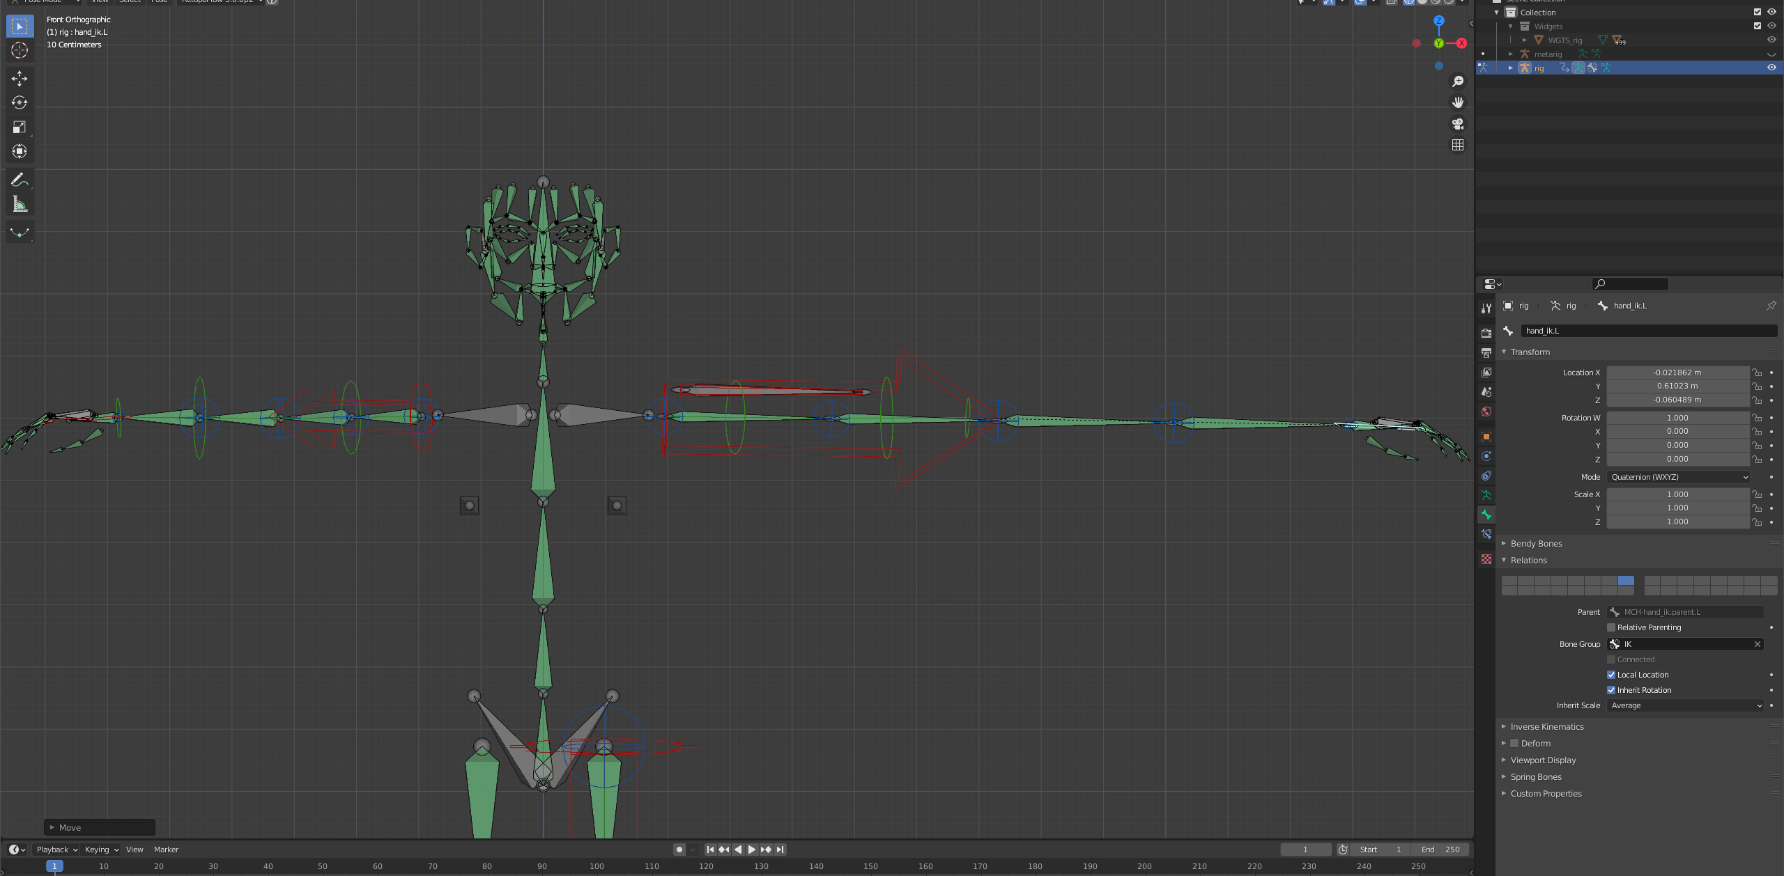This screenshot has height=876, width=1784.
Task: Select the Measure tool
Action: tap(20, 204)
